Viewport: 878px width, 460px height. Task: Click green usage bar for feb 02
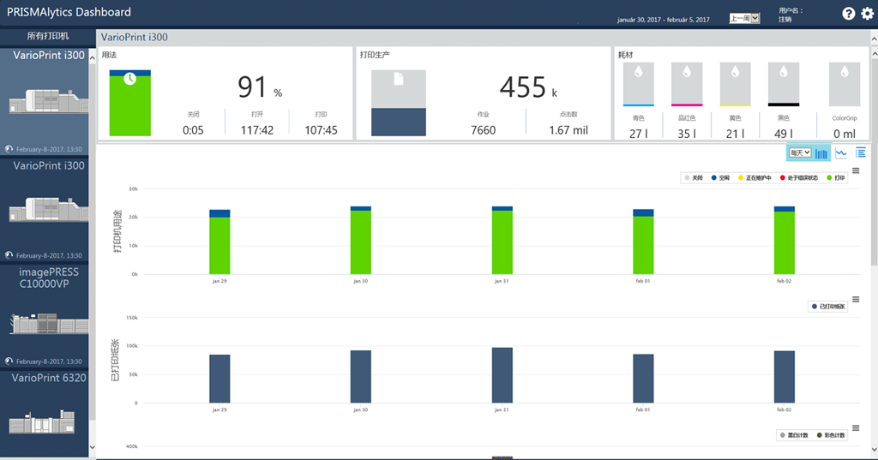coord(784,243)
